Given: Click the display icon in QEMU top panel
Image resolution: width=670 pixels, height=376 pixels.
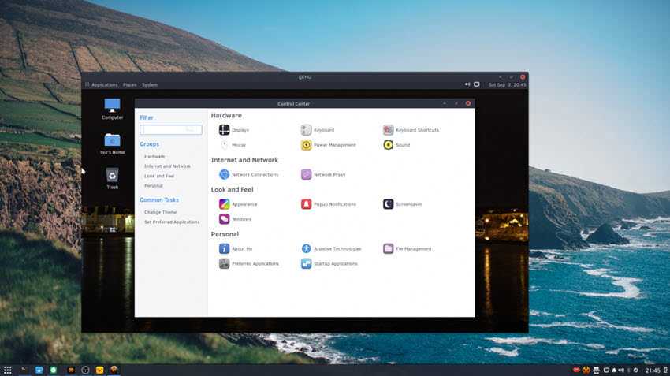Looking at the screenshot, I should click(477, 84).
